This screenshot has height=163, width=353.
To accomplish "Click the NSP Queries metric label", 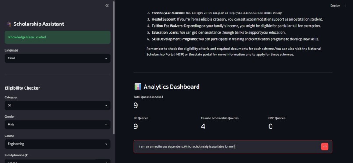I will pyautogui.click(x=277, y=118).
